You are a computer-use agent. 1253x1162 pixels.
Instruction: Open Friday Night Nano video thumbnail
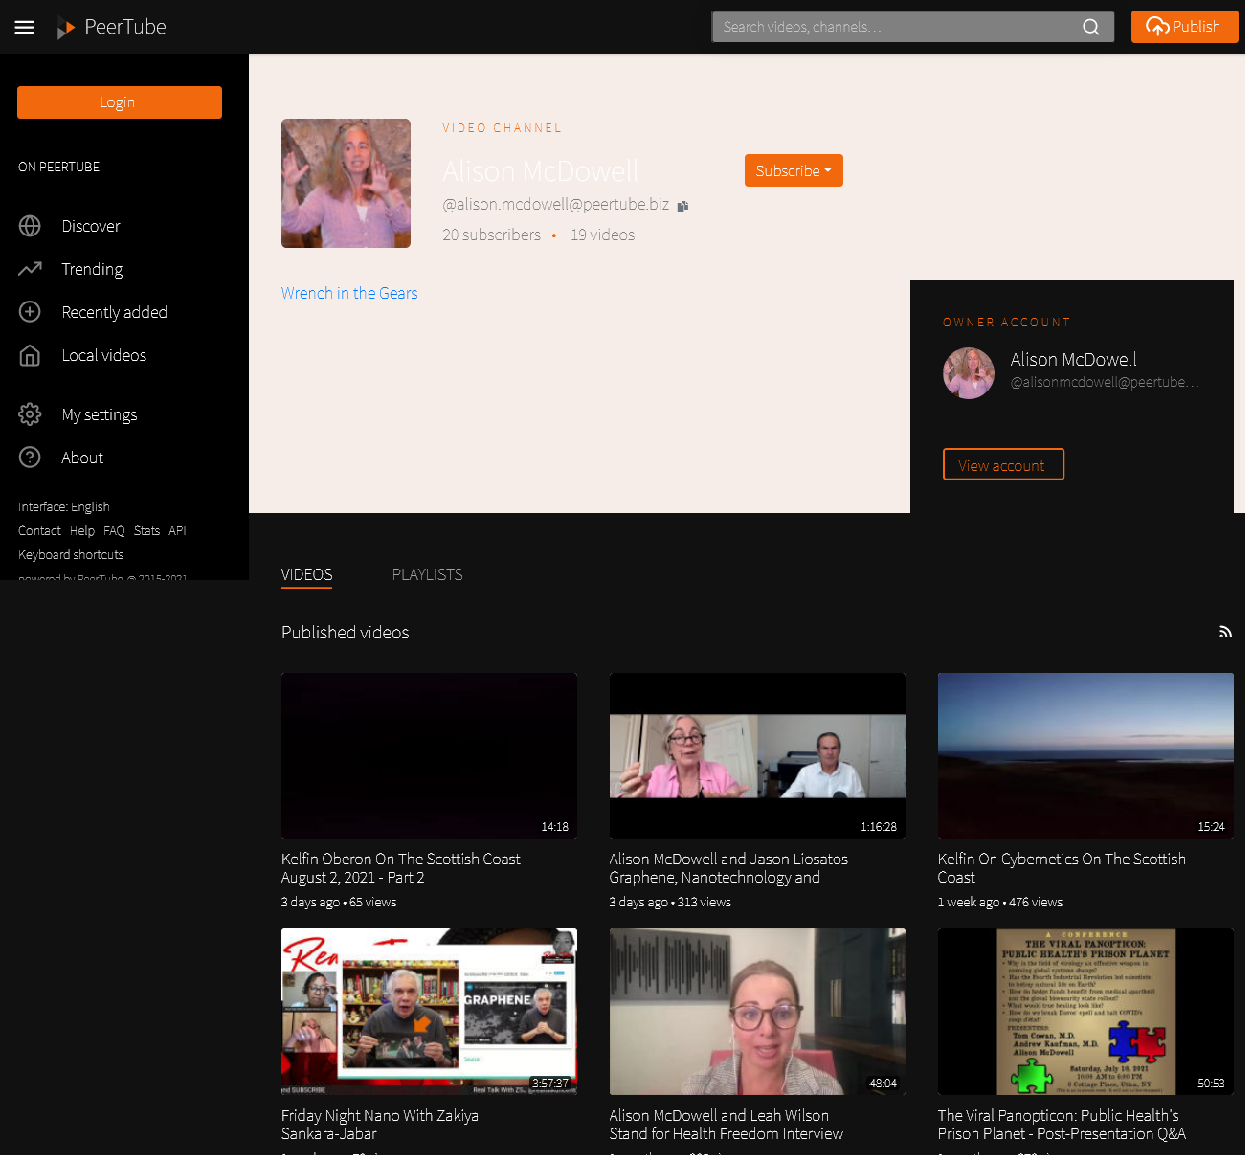coord(429,1012)
